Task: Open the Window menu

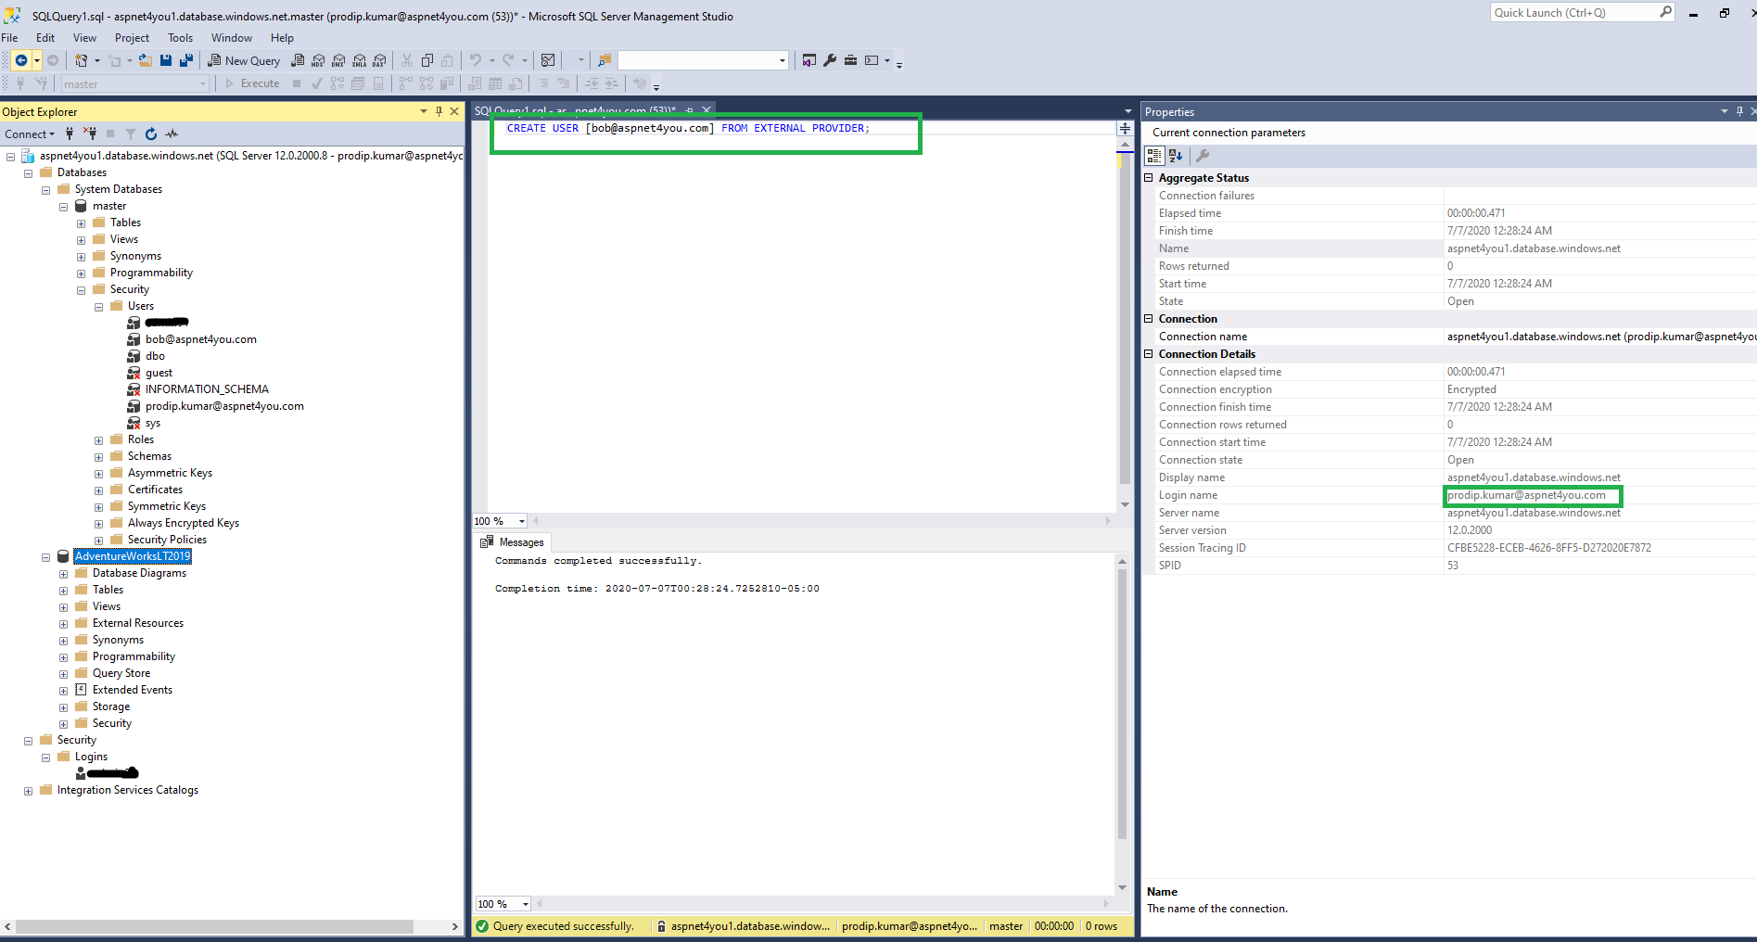Action: coord(232,38)
